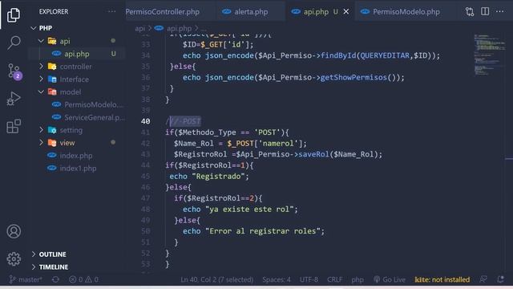Viewport: 513px width, 289px height.
Task: Click the "ya existe este rol" string
Action: click(249, 209)
